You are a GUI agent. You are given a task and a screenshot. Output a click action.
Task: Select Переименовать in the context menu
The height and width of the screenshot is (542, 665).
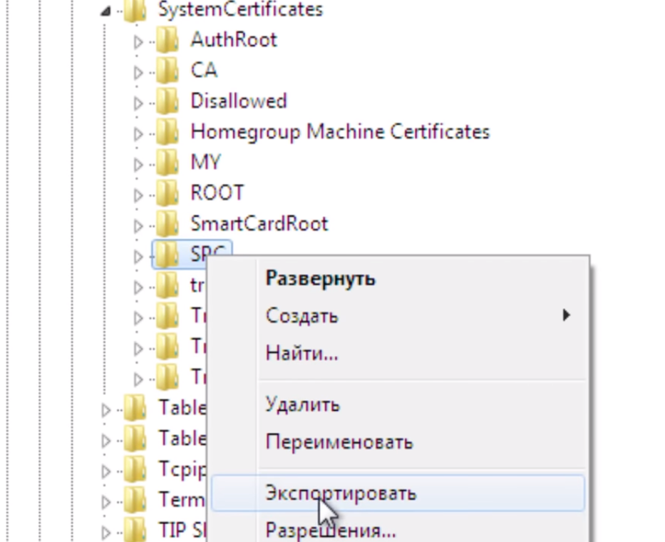(339, 442)
